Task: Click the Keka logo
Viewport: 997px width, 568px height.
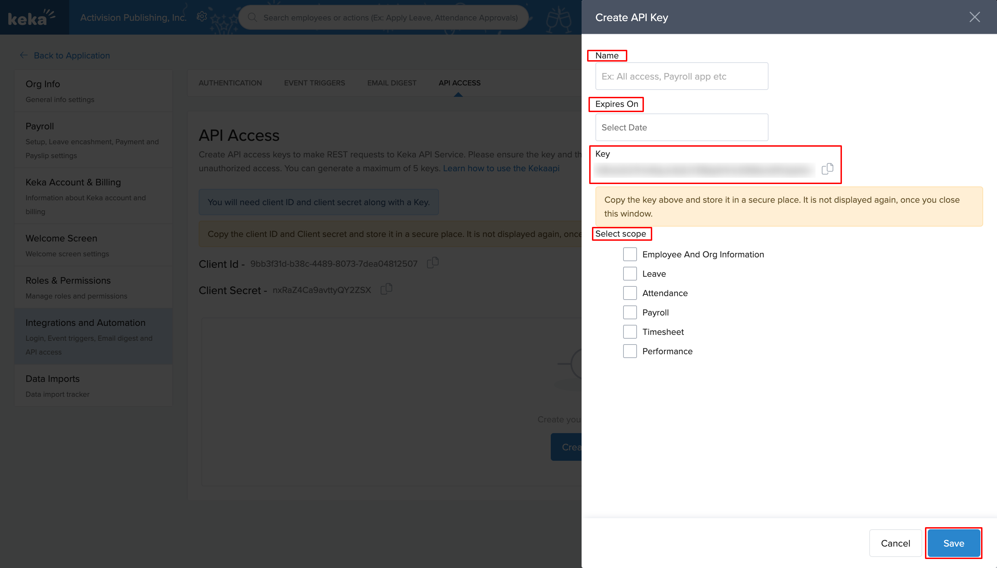Action: tap(31, 18)
